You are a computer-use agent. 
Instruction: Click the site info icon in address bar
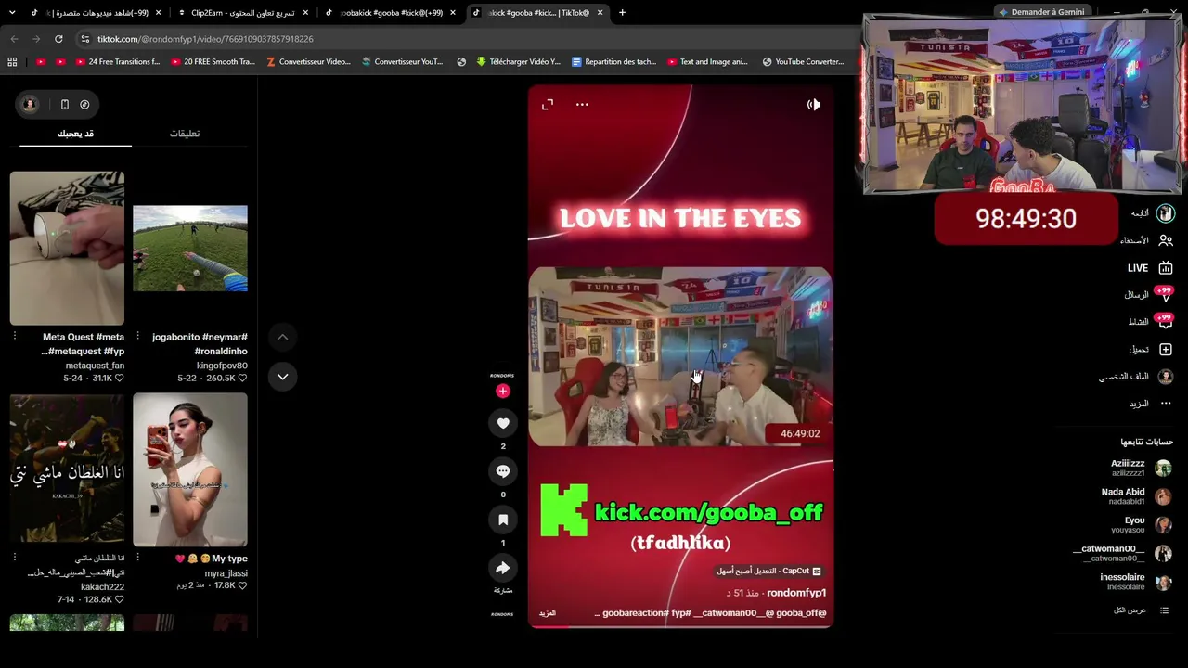pos(84,39)
